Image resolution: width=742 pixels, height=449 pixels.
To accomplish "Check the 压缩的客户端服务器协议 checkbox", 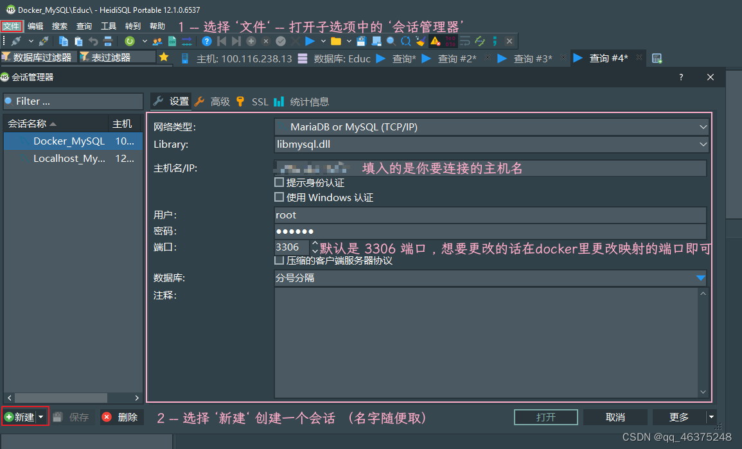I will 279,261.
